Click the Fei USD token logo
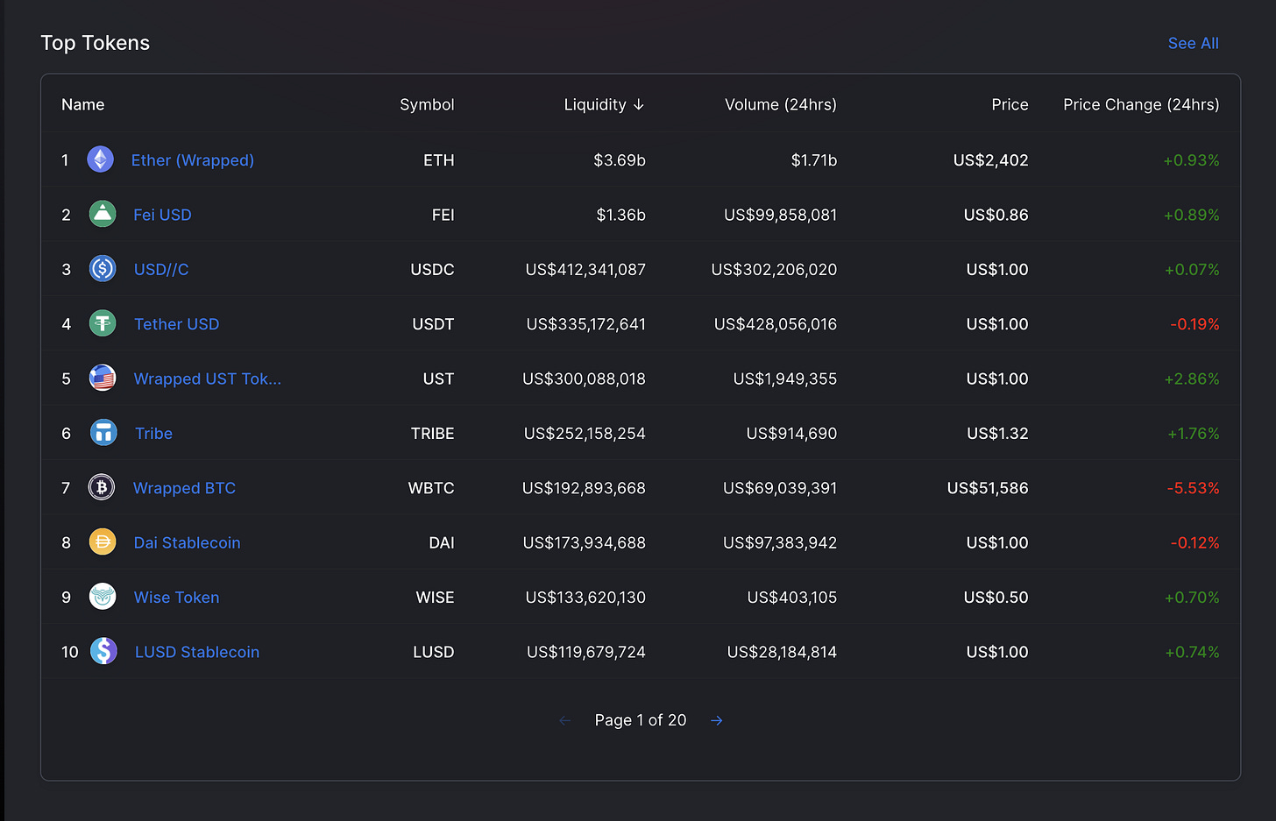 [x=103, y=214]
